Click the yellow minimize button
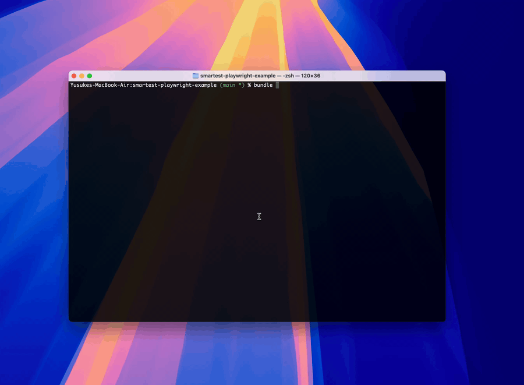This screenshot has width=524, height=385. click(81, 75)
